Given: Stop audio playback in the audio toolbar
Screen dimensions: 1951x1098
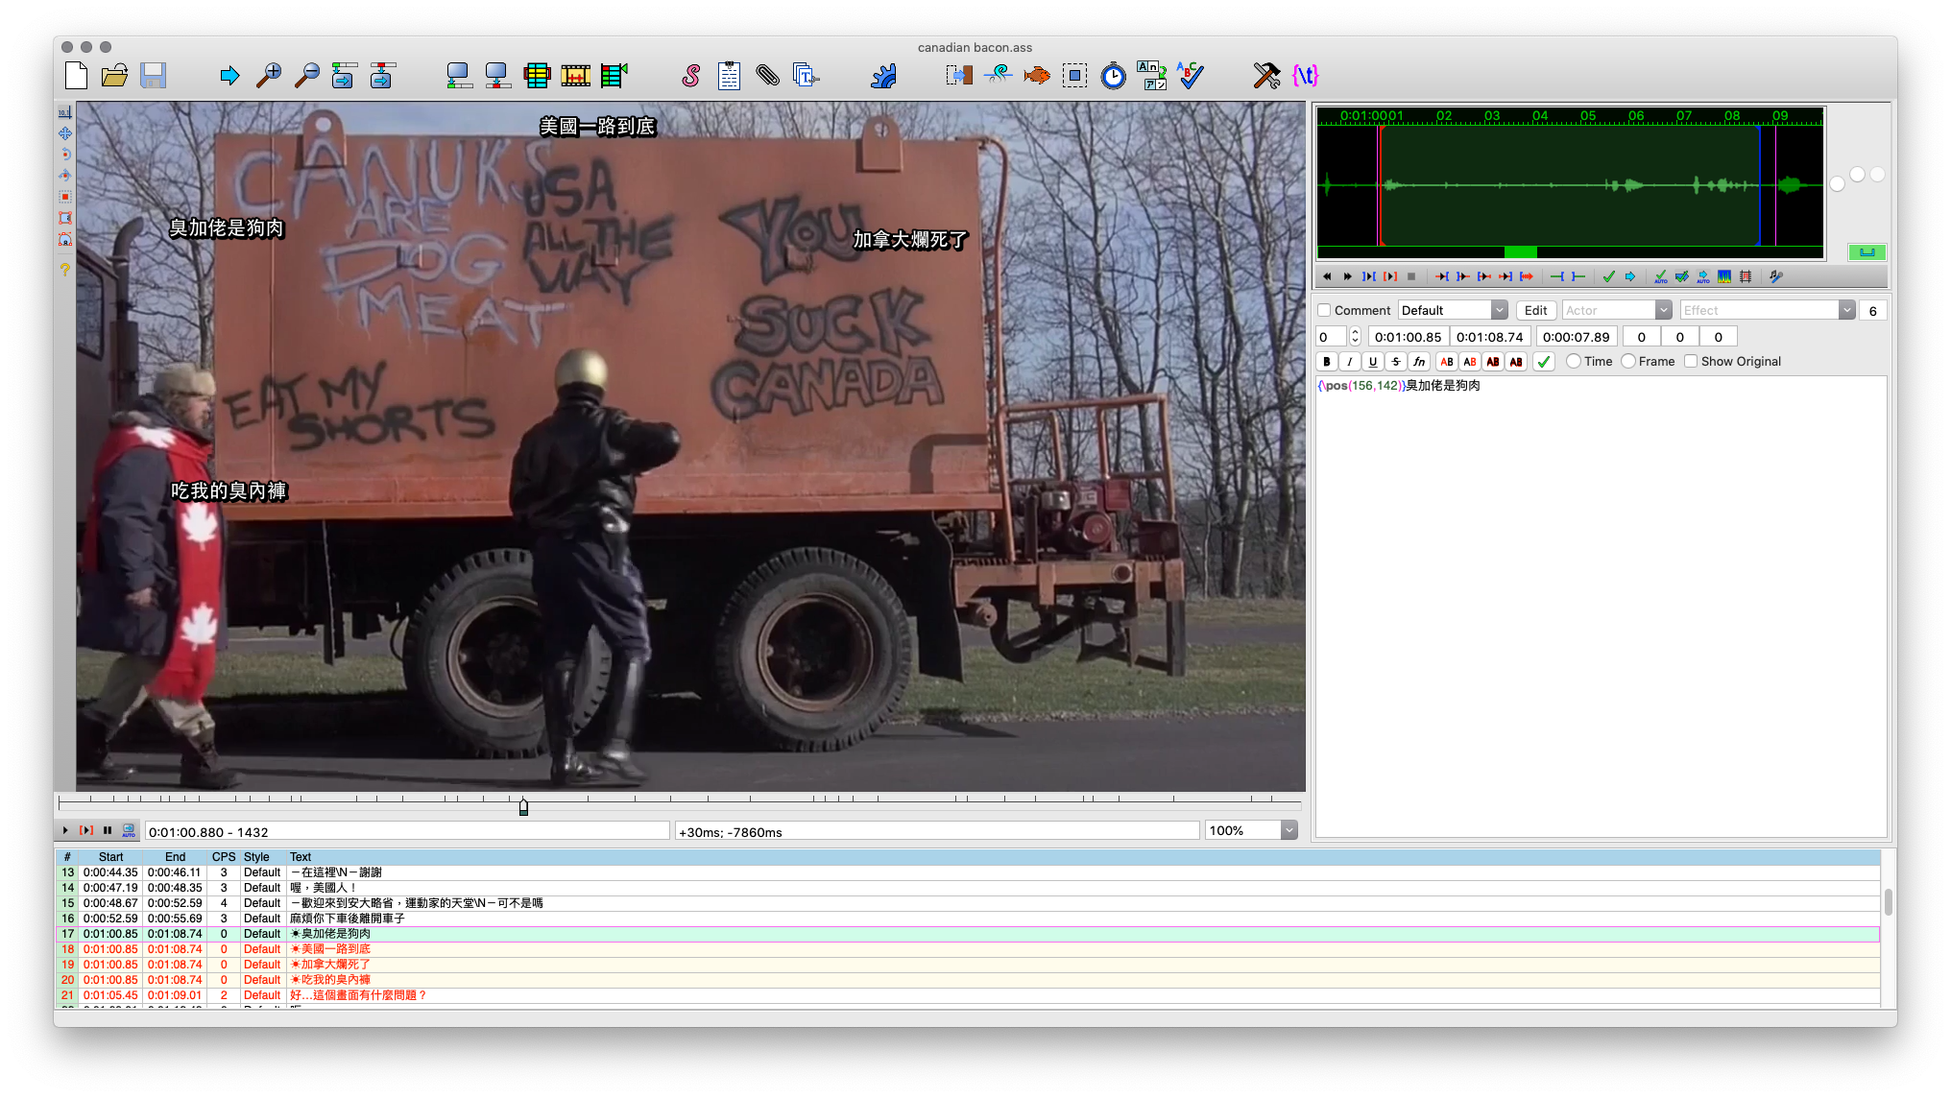Looking at the screenshot, I should coord(1411,276).
